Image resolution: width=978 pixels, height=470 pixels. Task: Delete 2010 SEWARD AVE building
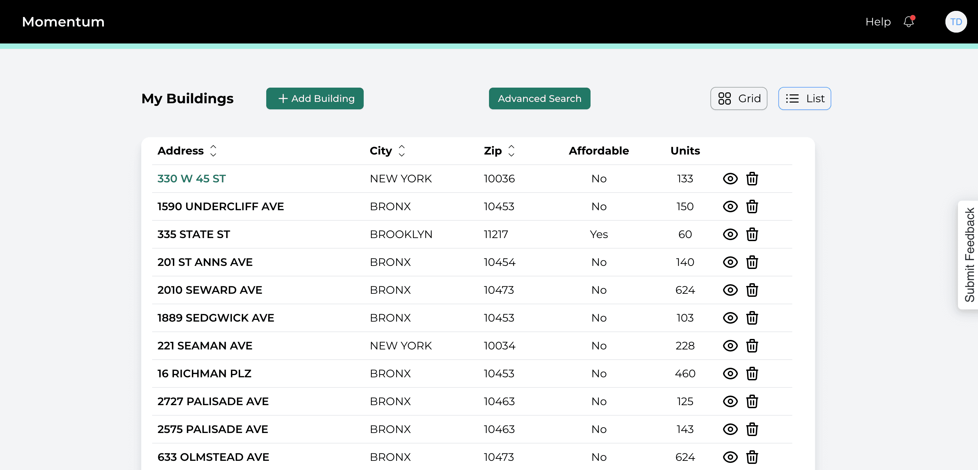tap(752, 290)
